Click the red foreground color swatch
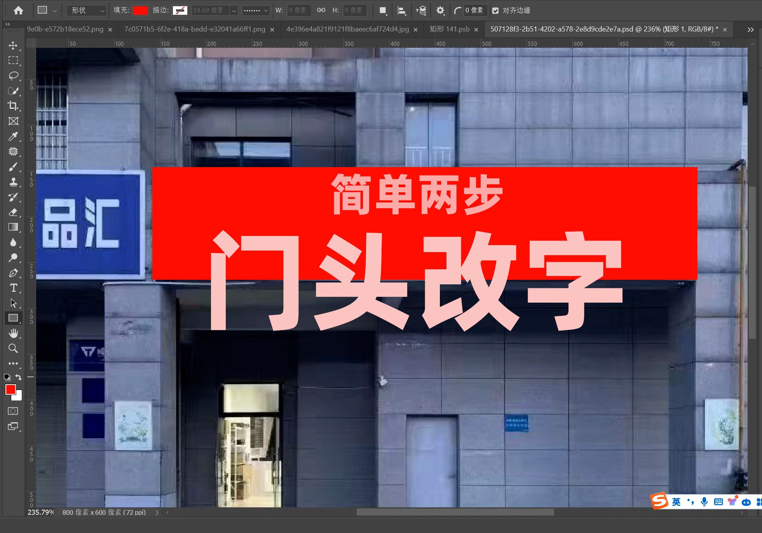This screenshot has height=533, width=762. 7,391
